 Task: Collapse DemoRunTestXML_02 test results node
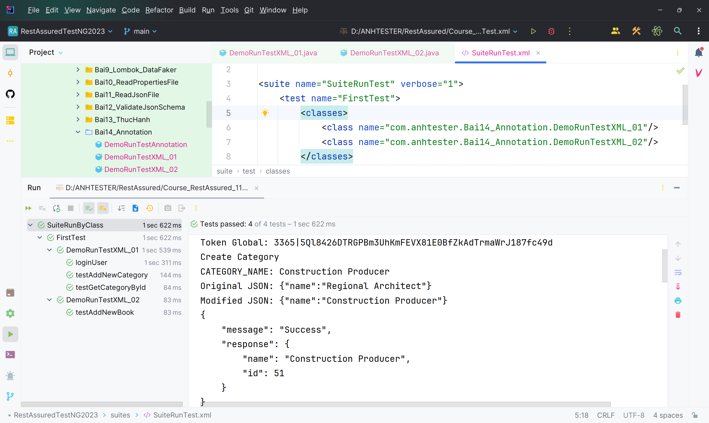pos(50,300)
